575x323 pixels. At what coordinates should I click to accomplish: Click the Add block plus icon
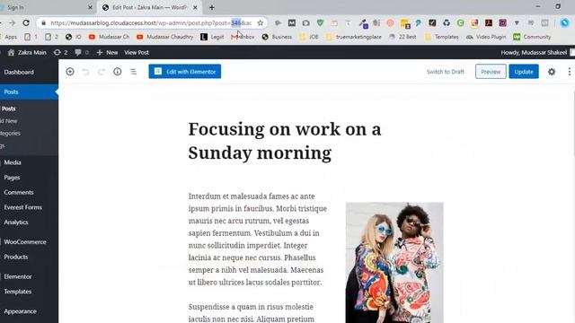click(x=70, y=72)
